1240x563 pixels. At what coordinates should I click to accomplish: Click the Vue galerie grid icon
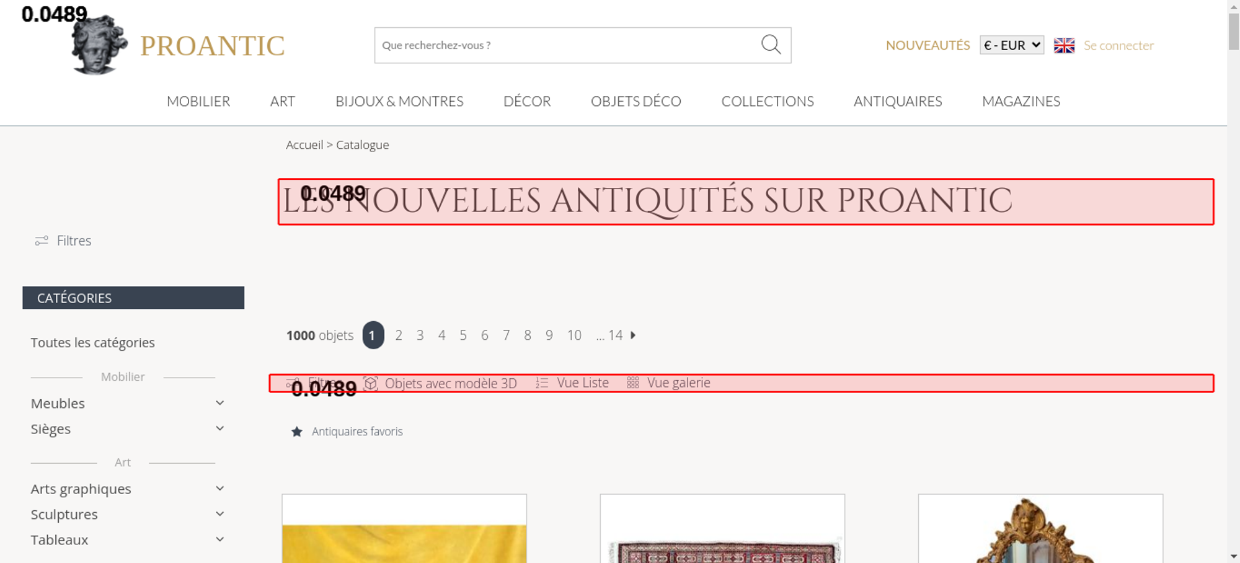point(632,383)
